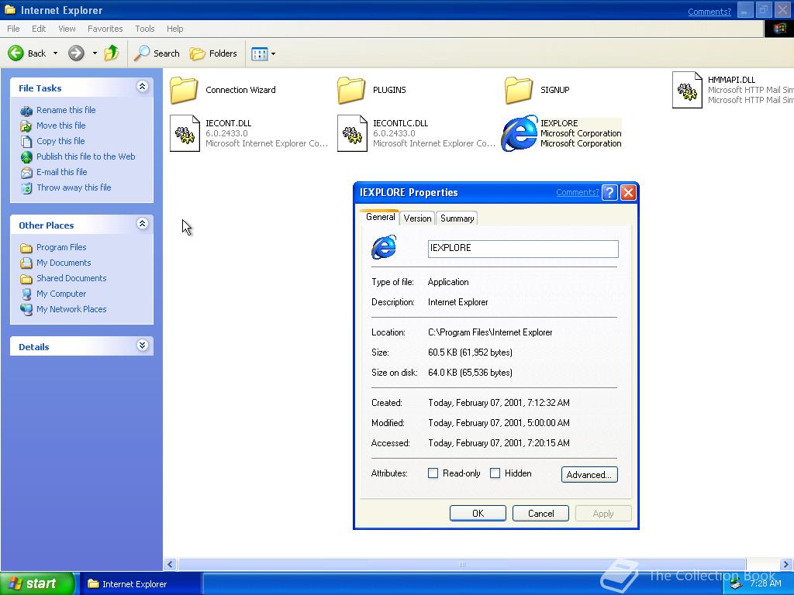Screen dimensions: 794x595
Task: Open the Search pane
Action: coord(157,53)
